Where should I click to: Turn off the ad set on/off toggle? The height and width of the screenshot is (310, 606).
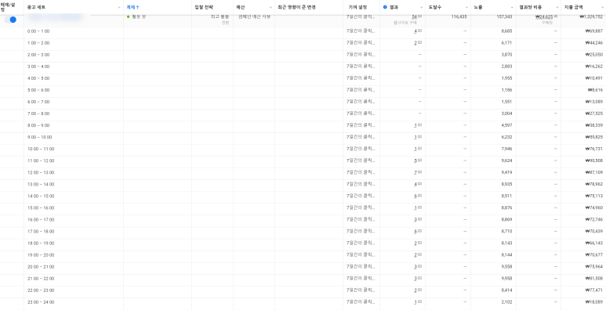point(11,20)
